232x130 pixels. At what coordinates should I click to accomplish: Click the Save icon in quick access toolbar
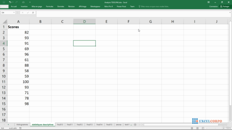coord(4,2)
